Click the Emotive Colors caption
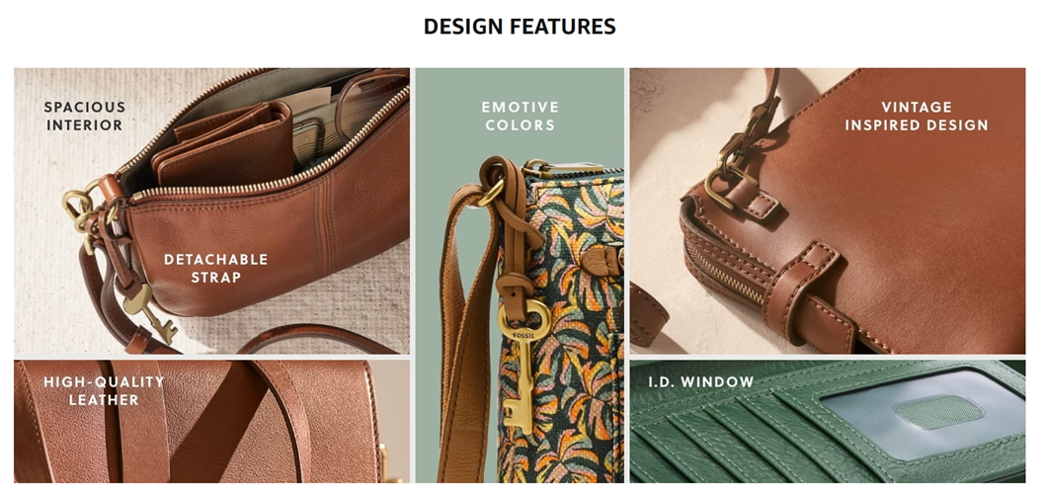 (x=521, y=116)
